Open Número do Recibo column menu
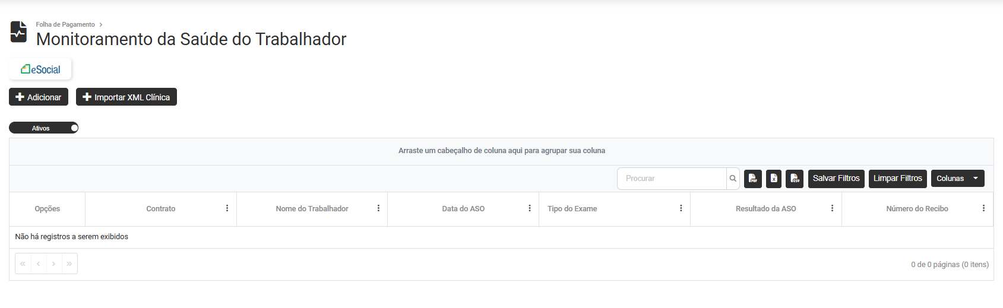Viewport: 1003px width, 308px height. [x=983, y=208]
